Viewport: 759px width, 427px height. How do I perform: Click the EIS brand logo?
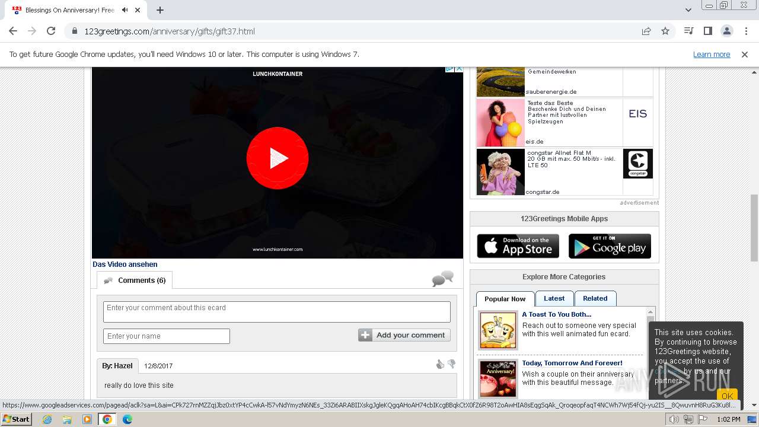pos(638,114)
